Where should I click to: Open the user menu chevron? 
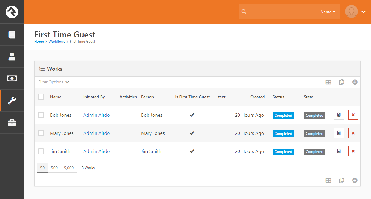[x=363, y=12]
